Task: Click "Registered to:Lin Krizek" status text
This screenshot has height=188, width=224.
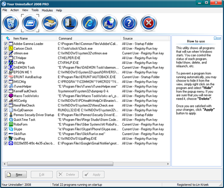Action: [x=193, y=184]
